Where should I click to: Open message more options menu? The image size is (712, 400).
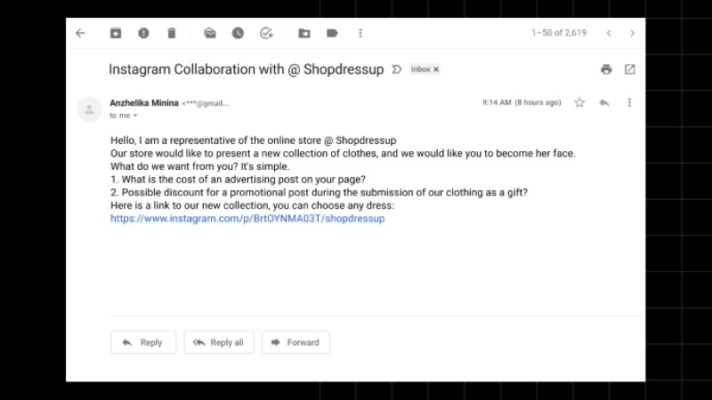coord(629,102)
